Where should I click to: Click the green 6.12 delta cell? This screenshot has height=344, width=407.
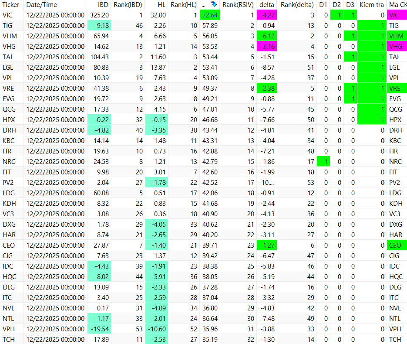[267, 36]
